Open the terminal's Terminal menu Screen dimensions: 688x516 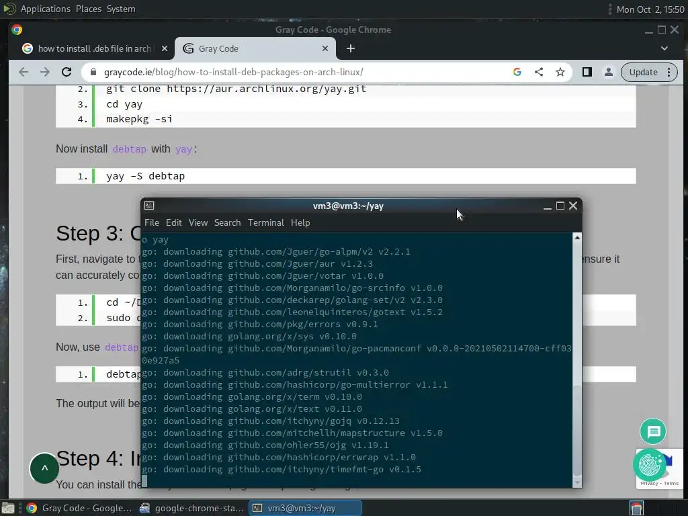point(266,222)
